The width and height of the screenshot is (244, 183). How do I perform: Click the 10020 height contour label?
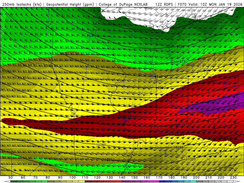(x=176, y=107)
